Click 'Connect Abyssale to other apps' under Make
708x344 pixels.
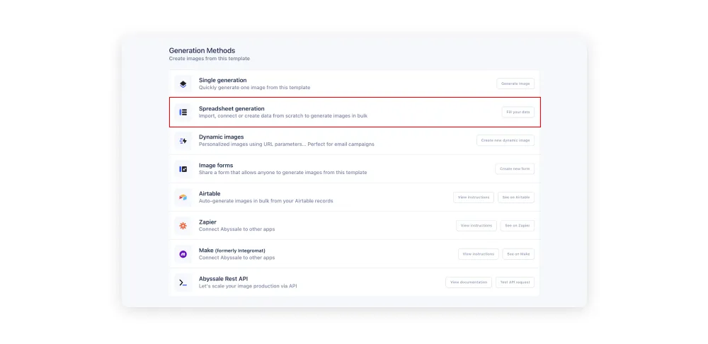(236, 258)
